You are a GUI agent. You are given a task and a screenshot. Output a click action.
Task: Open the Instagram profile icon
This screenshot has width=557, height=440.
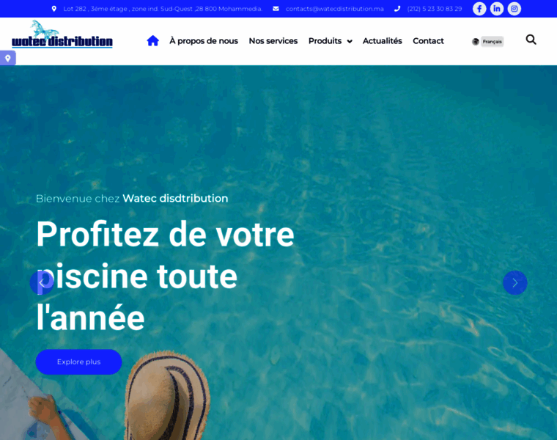(514, 9)
